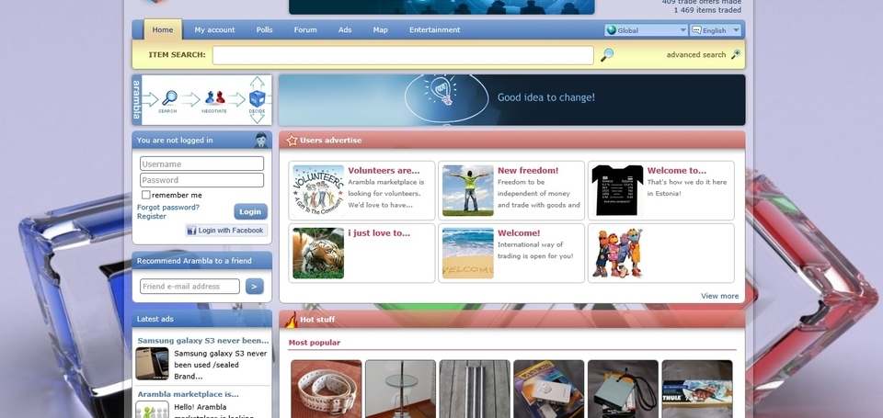Click the Hot stuff flame icon
The image size is (883, 418).
[291, 319]
